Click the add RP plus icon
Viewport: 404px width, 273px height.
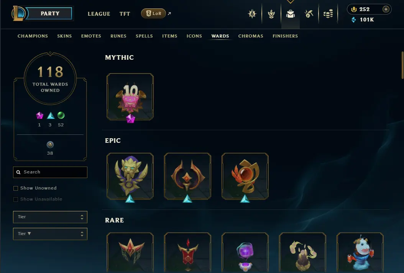(386, 9)
